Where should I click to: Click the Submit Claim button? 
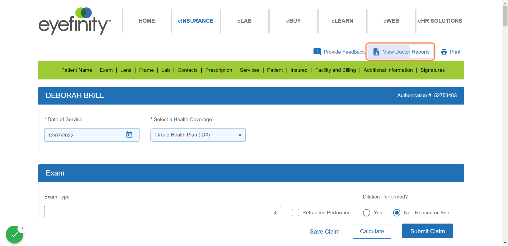coord(428,231)
